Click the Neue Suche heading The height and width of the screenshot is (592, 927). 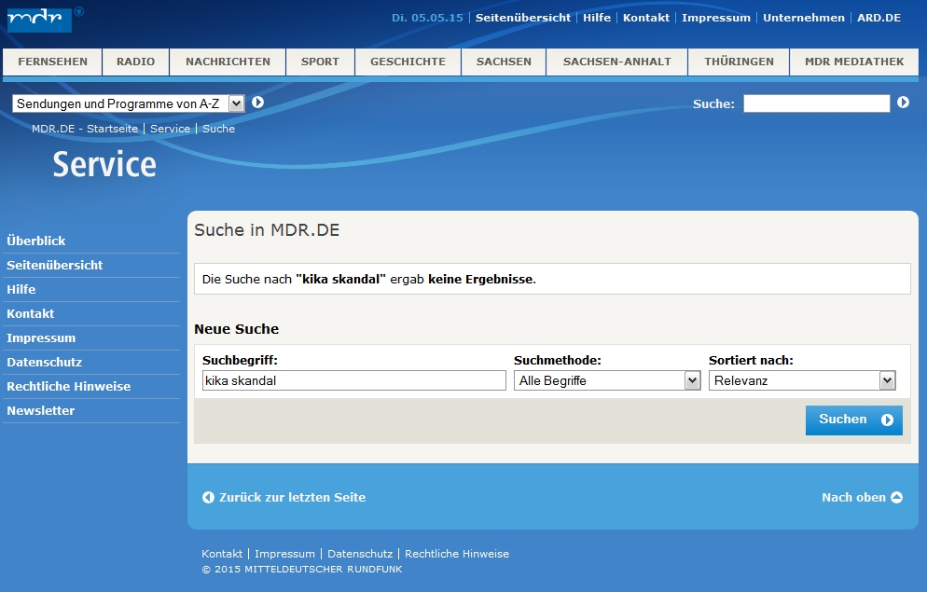tap(237, 329)
